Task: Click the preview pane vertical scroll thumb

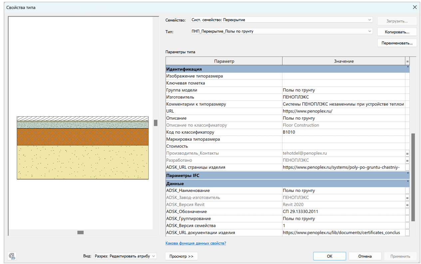Action: tap(156, 123)
